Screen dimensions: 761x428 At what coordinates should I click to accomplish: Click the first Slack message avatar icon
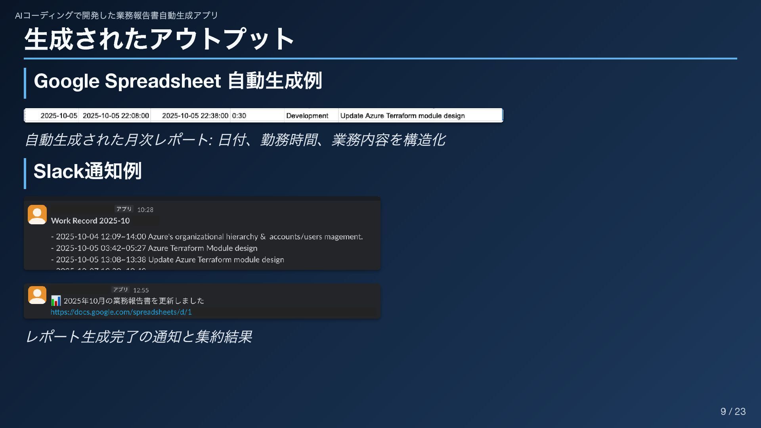click(x=37, y=214)
